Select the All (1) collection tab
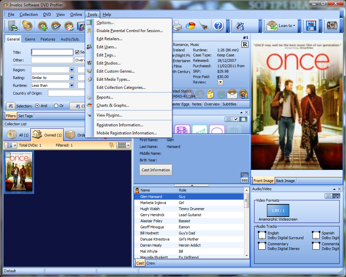This screenshot has height=277, width=346. tap(18, 135)
